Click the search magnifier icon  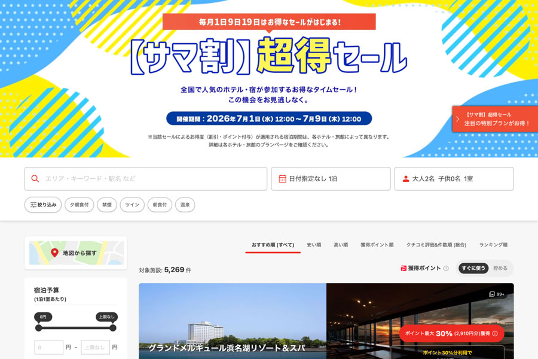click(x=35, y=179)
